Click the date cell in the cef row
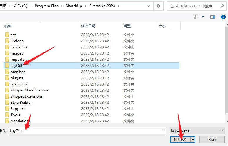The height and width of the screenshot is (146, 228). (x=95, y=35)
